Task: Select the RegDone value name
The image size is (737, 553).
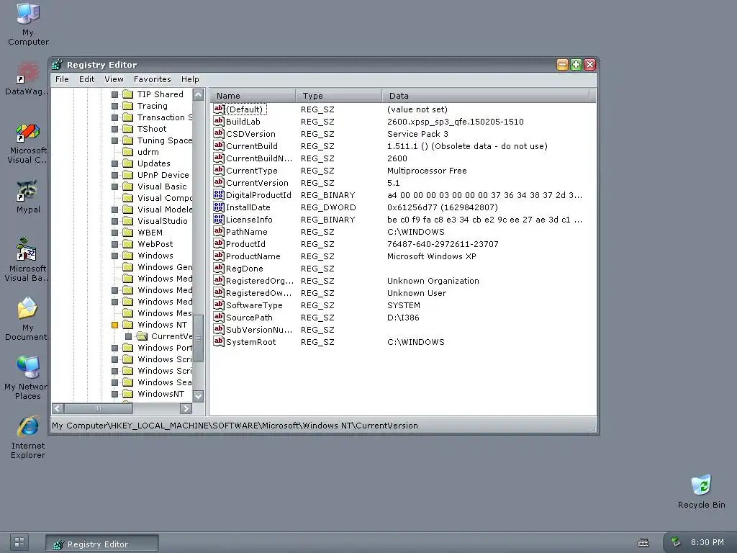Action: pyautogui.click(x=245, y=268)
